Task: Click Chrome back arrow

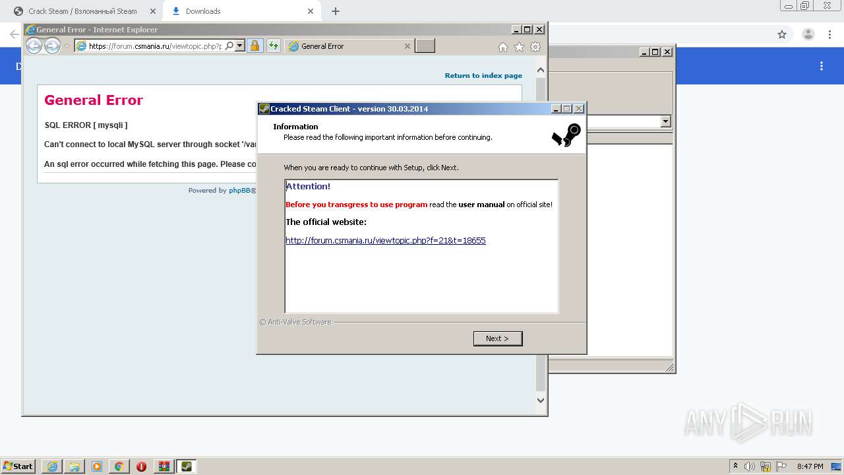Action: pyautogui.click(x=14, y=34)
